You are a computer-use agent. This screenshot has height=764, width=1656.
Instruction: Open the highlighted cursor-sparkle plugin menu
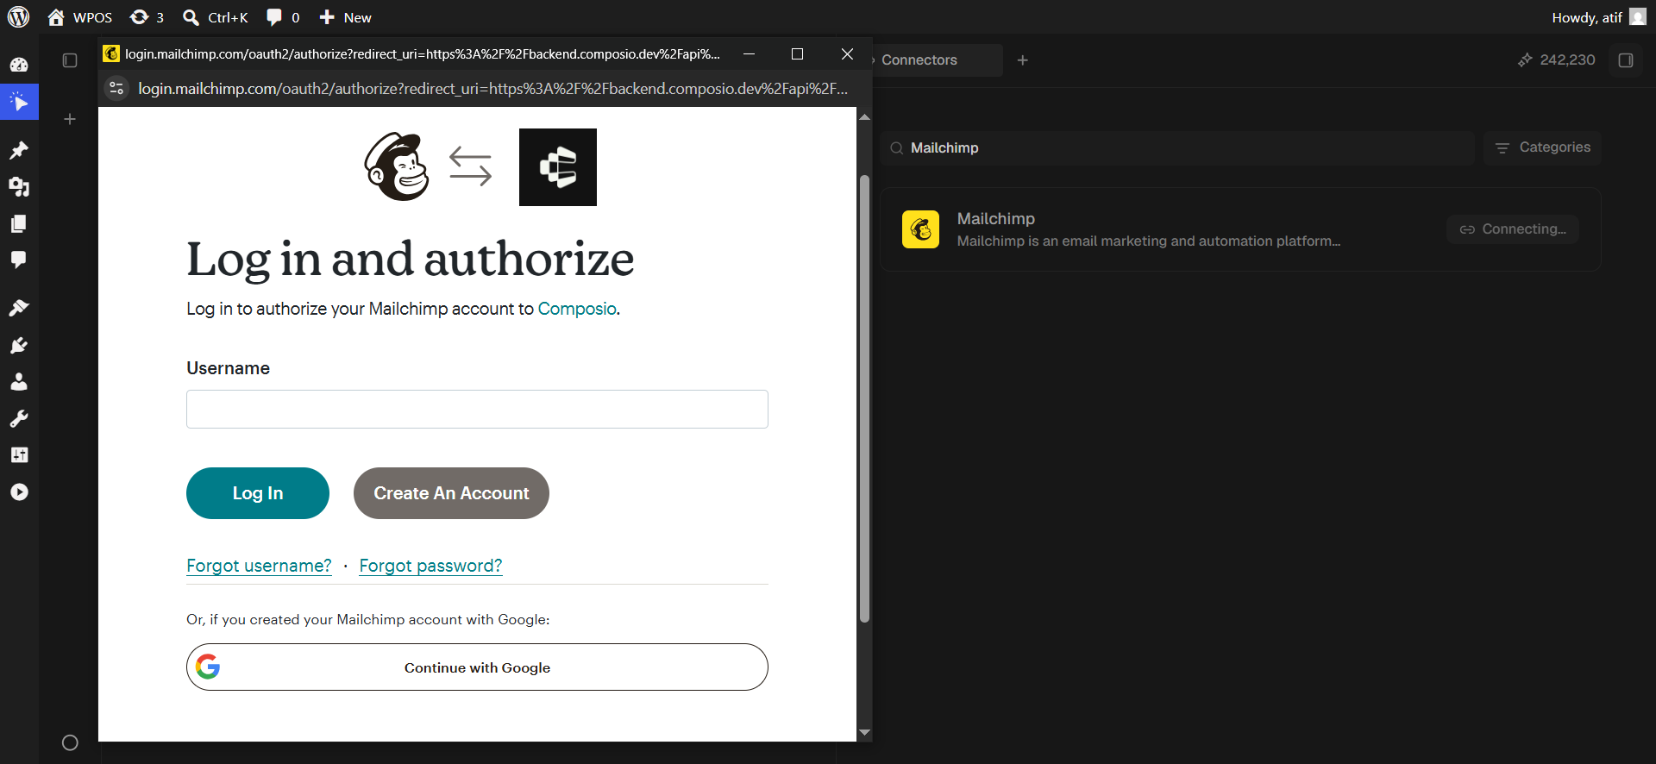[x=19, y=102]
